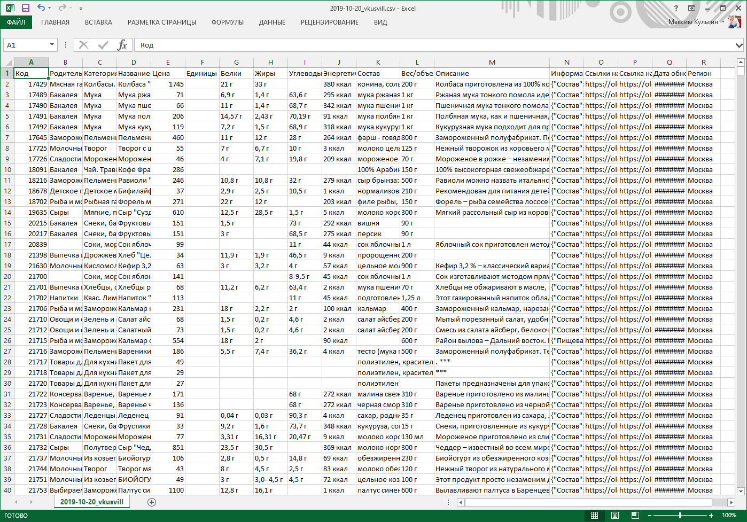Select column M header
The height and width of the screenshot is (522, 747).
click(x=492, y=62)
